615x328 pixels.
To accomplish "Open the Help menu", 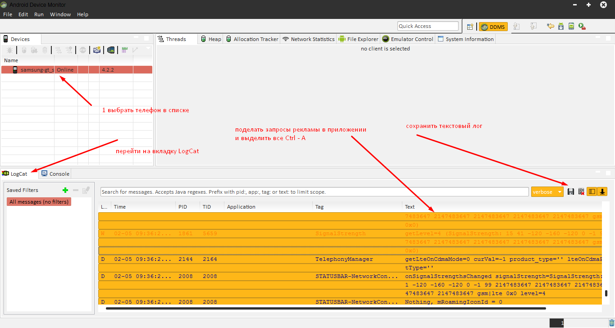I will click(x=82, y=14).
